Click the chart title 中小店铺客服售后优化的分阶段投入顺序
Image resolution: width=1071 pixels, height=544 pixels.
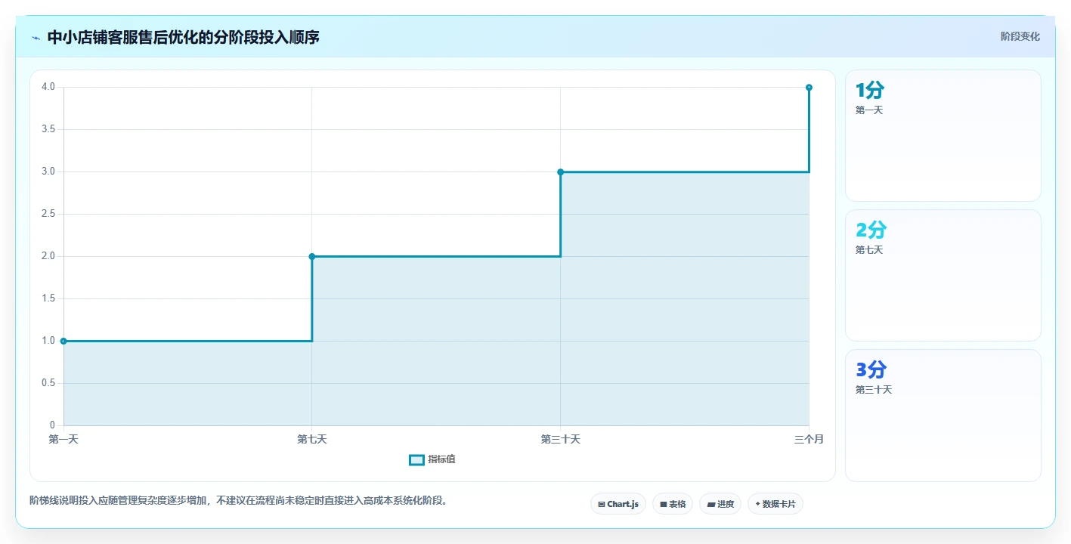pos(184,37)
